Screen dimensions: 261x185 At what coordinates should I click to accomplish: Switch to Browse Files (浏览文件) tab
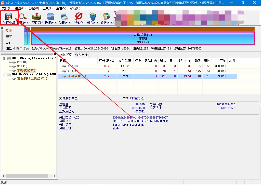(81, 55)
